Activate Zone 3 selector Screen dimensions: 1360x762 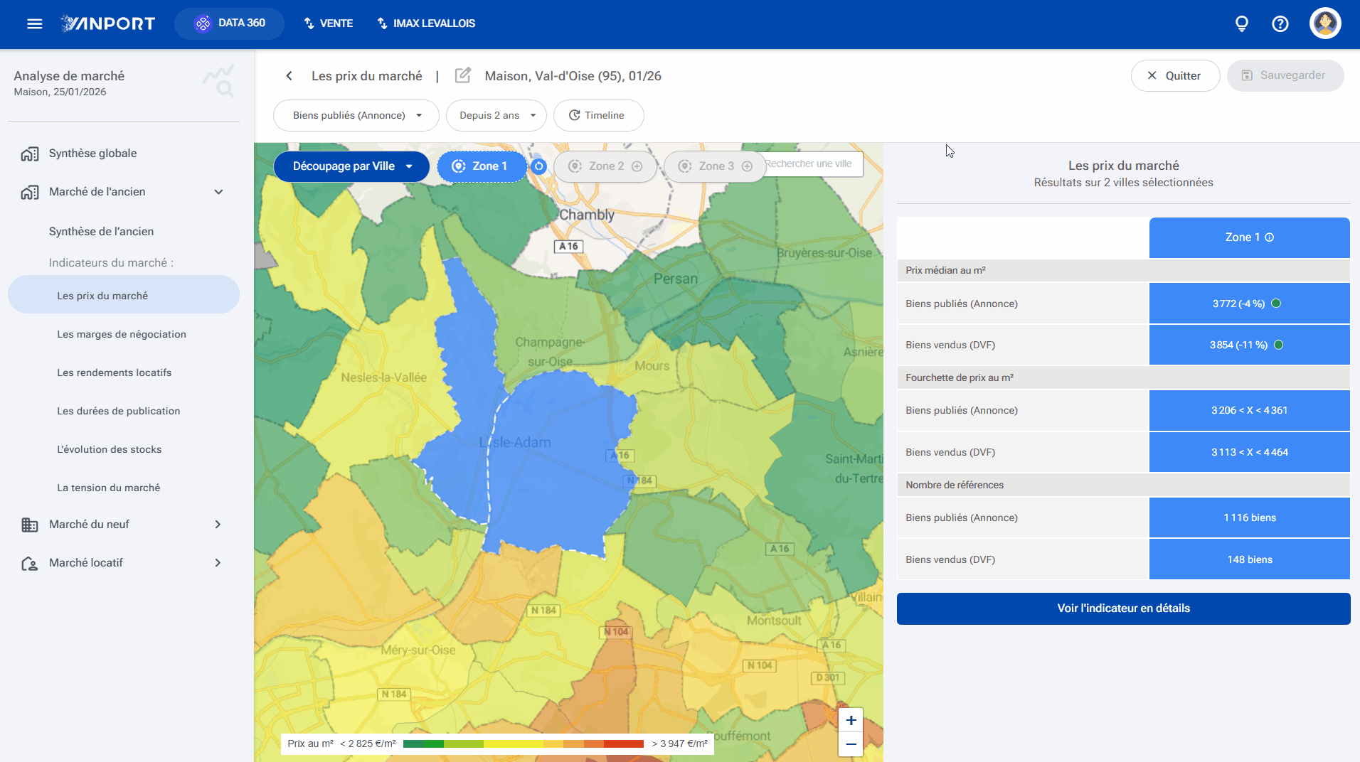click(716, 166)
